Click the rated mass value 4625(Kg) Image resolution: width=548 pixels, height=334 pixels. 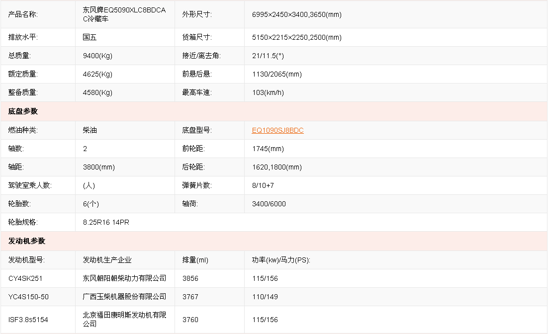[97, 74]
